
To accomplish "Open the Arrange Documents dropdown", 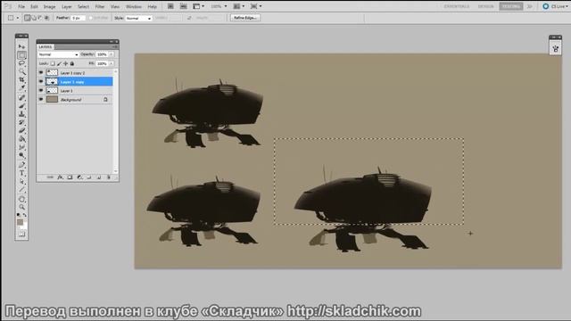I will [x=238, y=6].
